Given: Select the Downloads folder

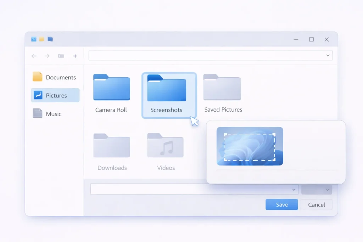Looking at the screenshot, I should point(111,146).
